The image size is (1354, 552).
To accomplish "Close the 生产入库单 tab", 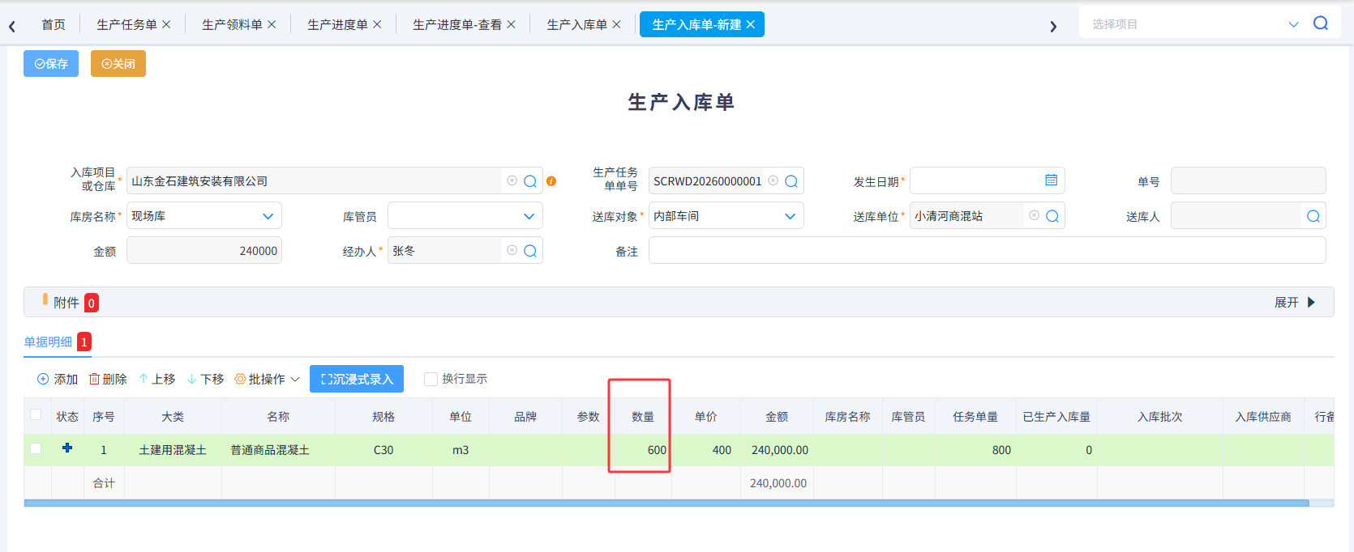I will click(x=616, y=24).
